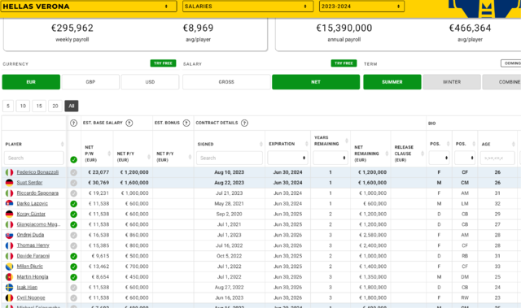Open Cyril Ngonge player page
This screenshot has width=521, height=308.
coord(31,297)
